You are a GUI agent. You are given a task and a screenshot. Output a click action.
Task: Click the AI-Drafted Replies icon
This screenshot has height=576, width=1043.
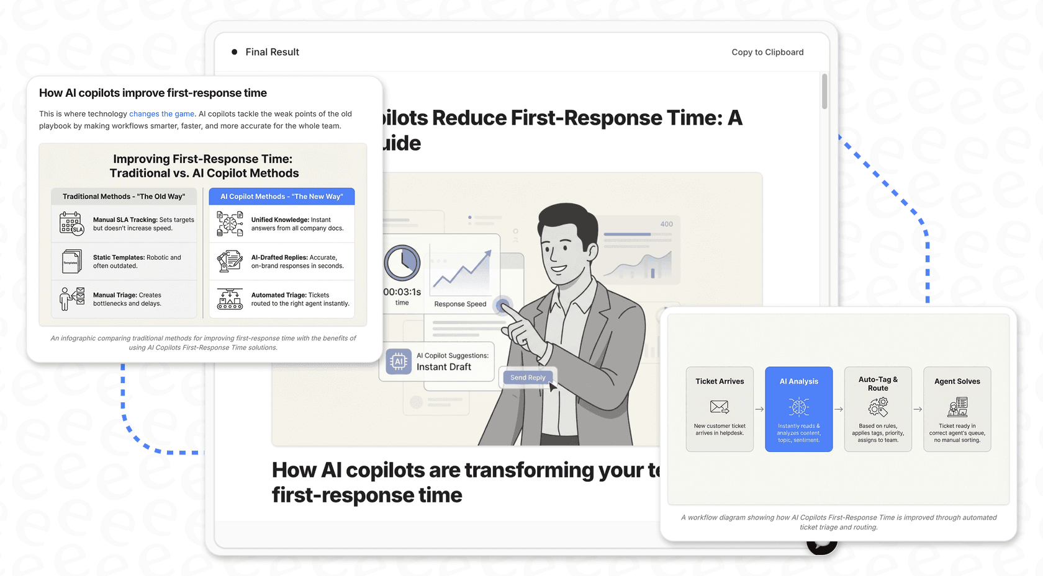coord(230,262)
